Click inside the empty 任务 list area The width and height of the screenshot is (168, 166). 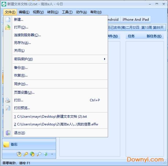tap(145, 99)
